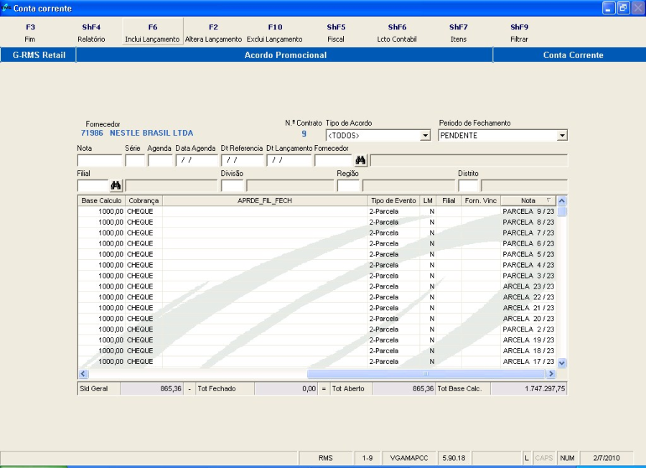Select the row PARCELA 9 / 23
This screenshot has height=468, width=646.
click(317, 211)
